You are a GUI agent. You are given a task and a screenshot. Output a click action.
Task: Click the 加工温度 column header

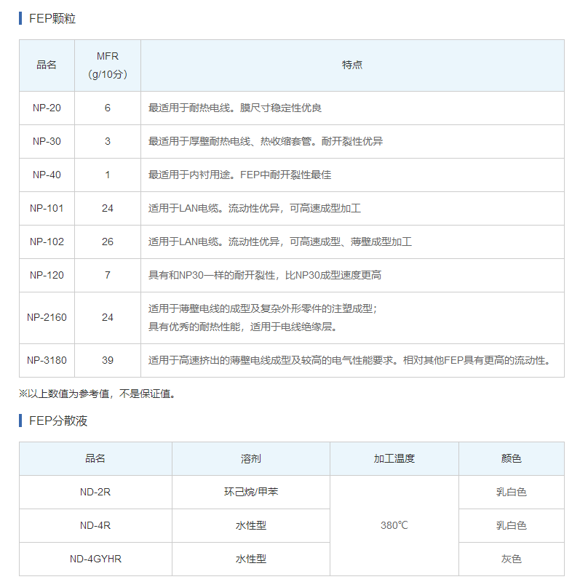(394, 459)
